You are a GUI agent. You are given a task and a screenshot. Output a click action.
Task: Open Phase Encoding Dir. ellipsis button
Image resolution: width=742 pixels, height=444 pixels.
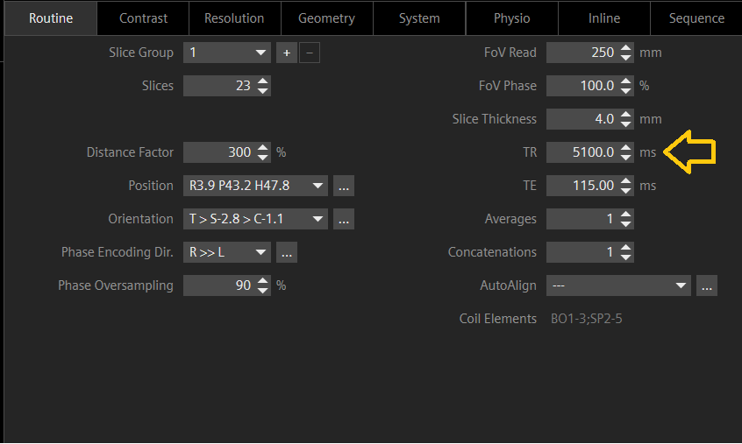[x=287, y=252]
